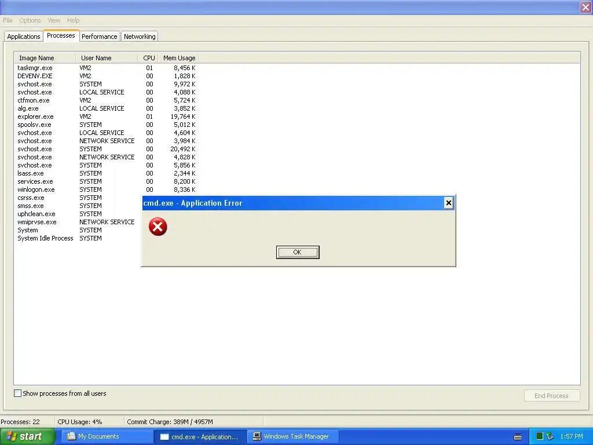This screenshot has height=445, width=593.
Task: Click the keyboard language bar icon
Action: [518, 437]
